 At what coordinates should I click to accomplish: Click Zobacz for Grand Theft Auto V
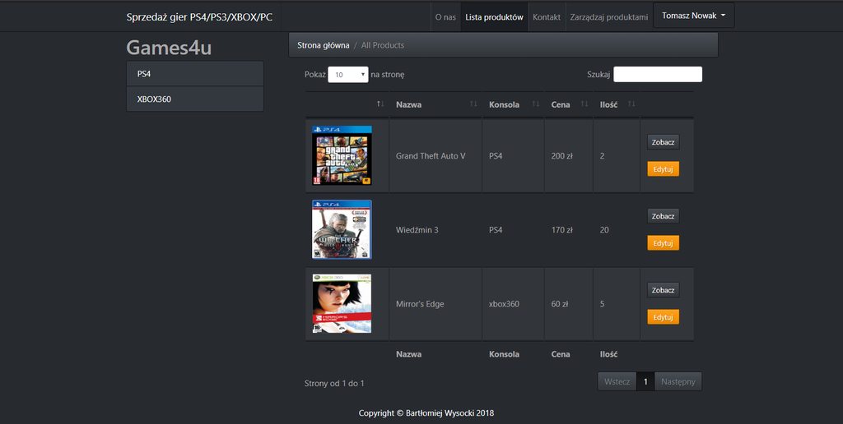click(x=663, y=142)
